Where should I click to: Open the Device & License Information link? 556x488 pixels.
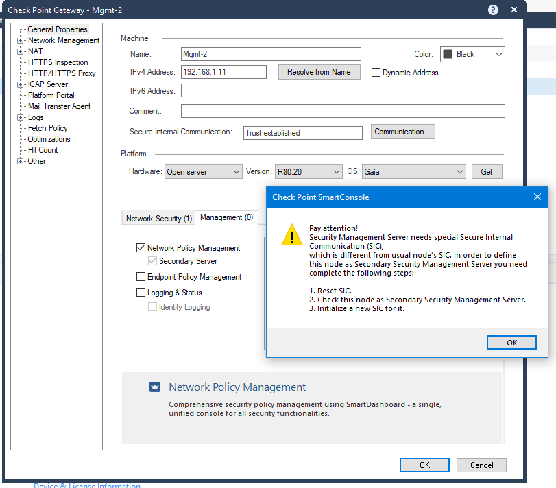tap(87, 485)
